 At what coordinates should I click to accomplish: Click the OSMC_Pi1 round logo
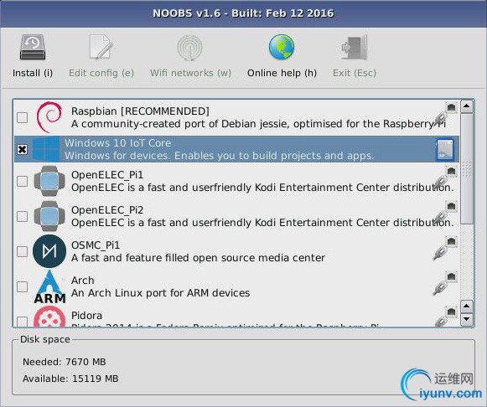coord(49,251)
